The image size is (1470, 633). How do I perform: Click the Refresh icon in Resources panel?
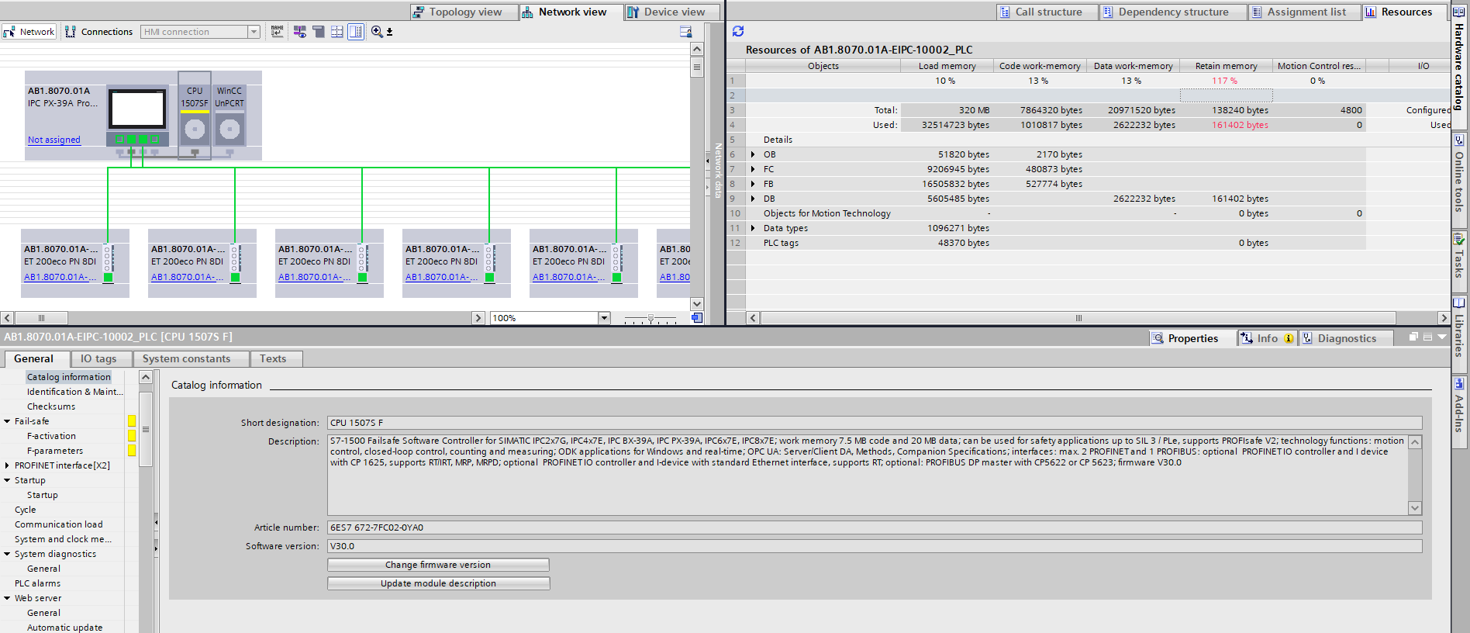(x=737, y=31)
